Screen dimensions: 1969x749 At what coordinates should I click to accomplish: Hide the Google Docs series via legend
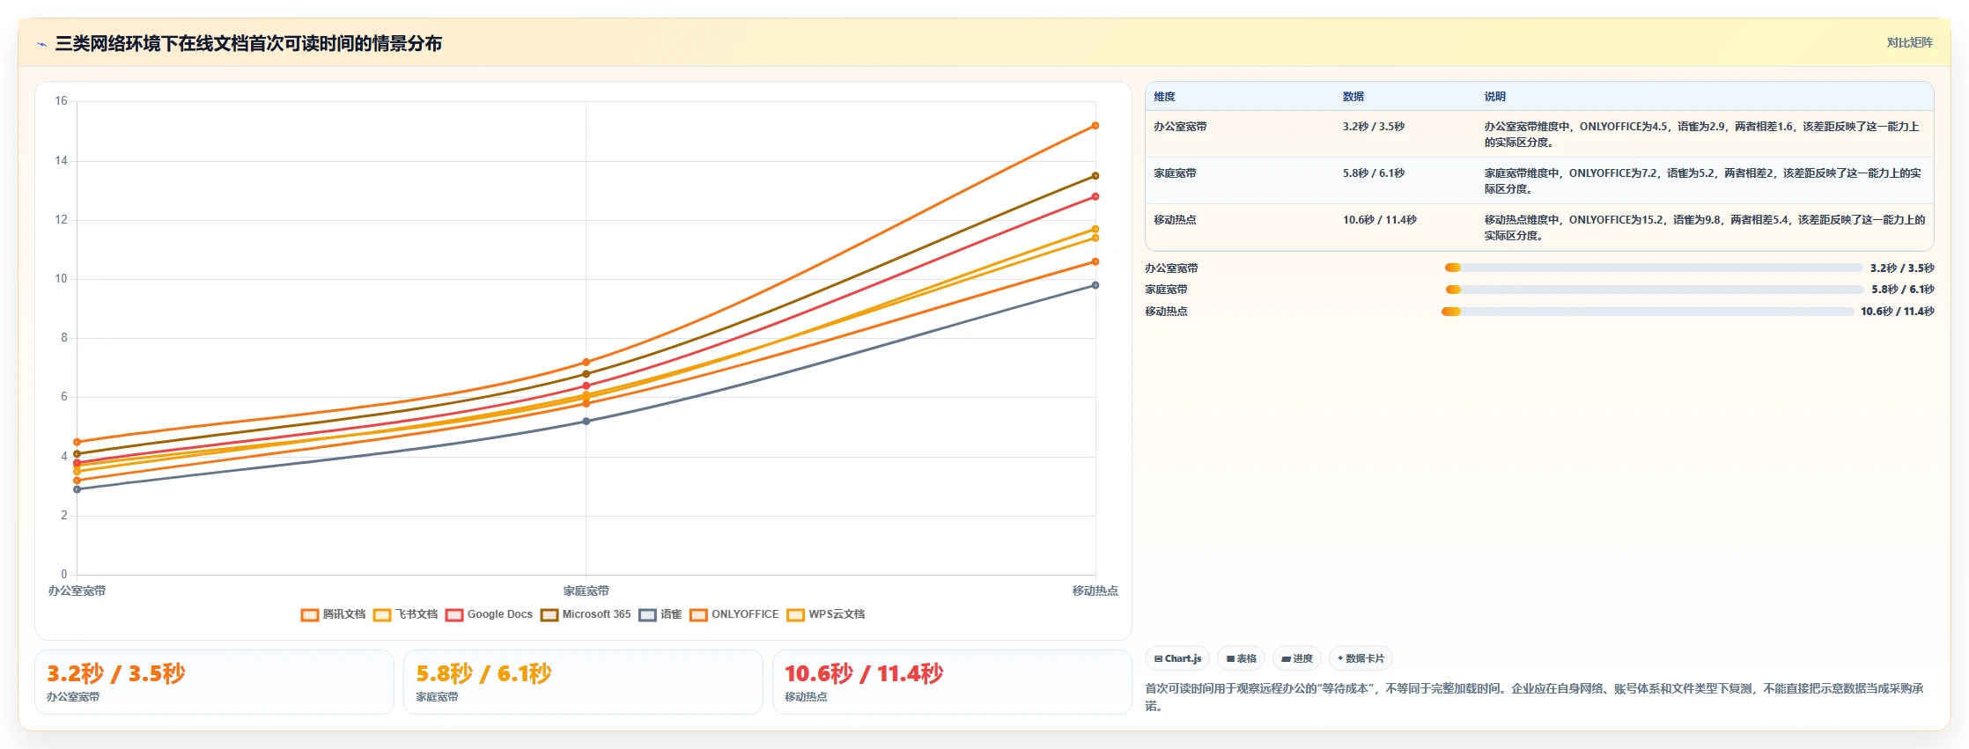click(489, 614)
